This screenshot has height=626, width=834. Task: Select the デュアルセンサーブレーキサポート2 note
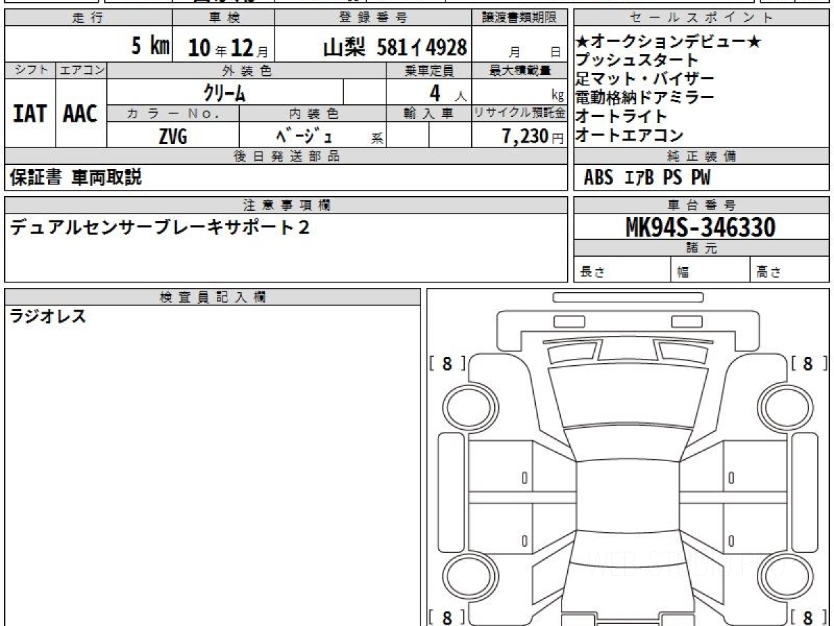tap(160, 228)
